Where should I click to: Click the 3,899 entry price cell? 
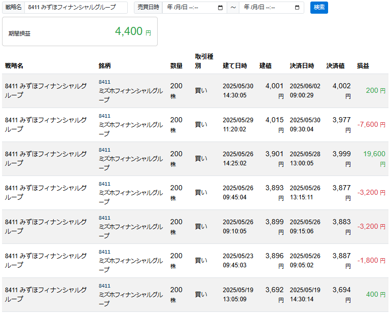coord(274,227)
